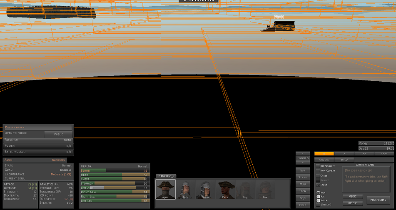The image size is (396, 210).
Task: Click the Rescue order button
Action: 353,203
